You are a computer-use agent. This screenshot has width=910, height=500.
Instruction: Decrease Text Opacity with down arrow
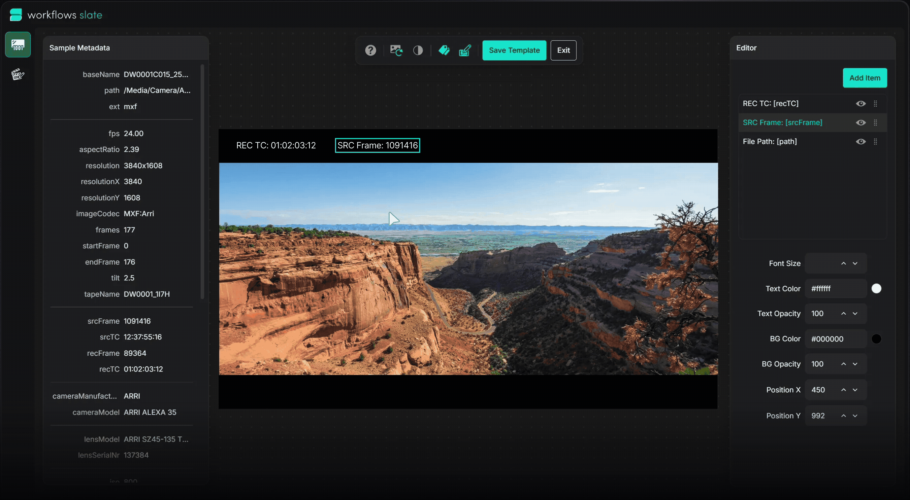click(x=855, y=313)
